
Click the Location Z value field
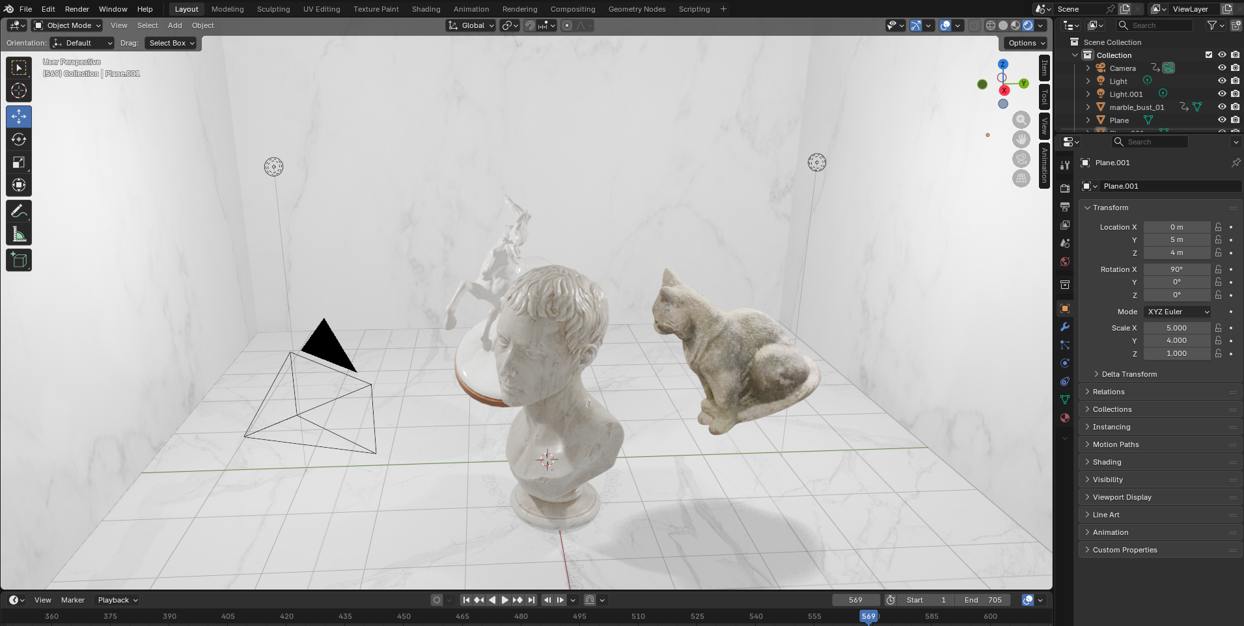[1176, 252]
